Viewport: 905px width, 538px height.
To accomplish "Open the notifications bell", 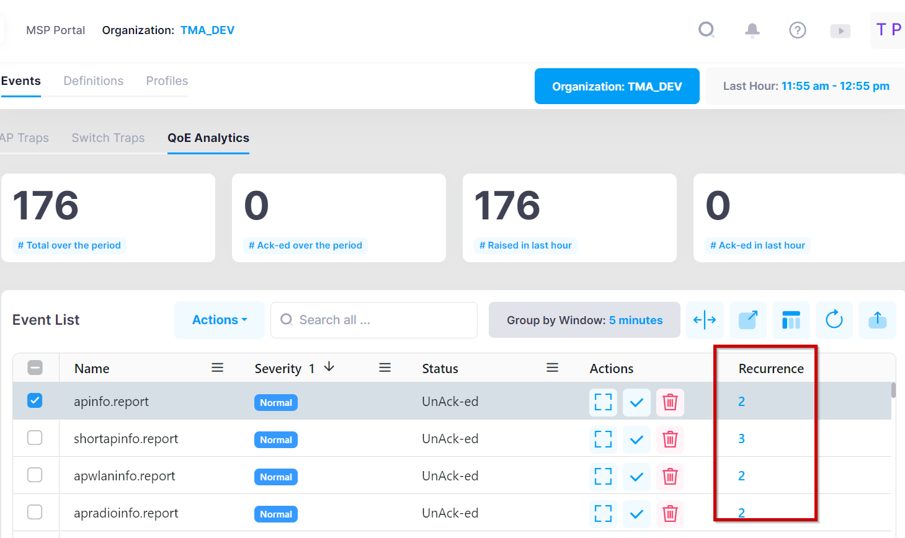I will point(752,30).
